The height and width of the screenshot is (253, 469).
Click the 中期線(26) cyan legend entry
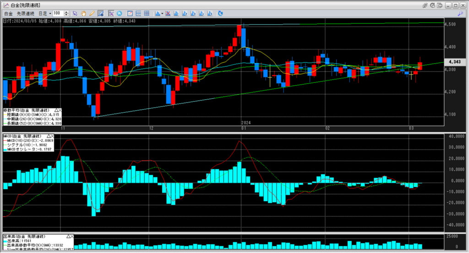point(33,119)
